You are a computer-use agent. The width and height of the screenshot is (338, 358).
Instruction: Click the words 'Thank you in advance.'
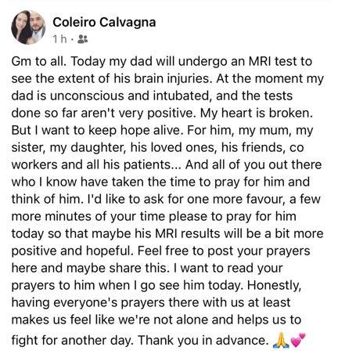[x=202, y=340]
